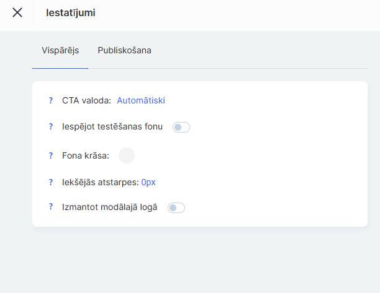Click the Iestatījumi header title
The width and height of the screenshot is (380, 293).
pyautogui.click(x=71, y=12)
